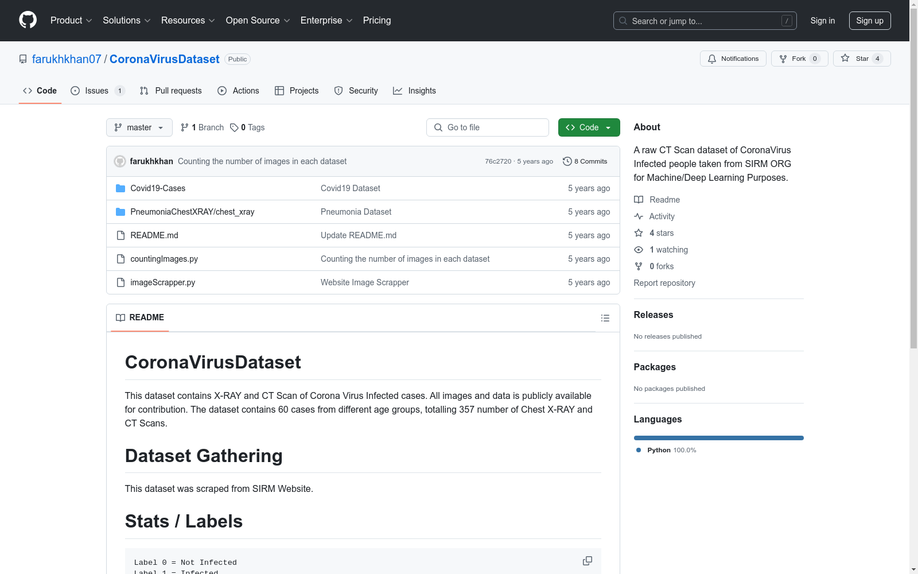Screen dimensions: 918x574
Task: Click the Report repository link
Action: pos(664,283)
